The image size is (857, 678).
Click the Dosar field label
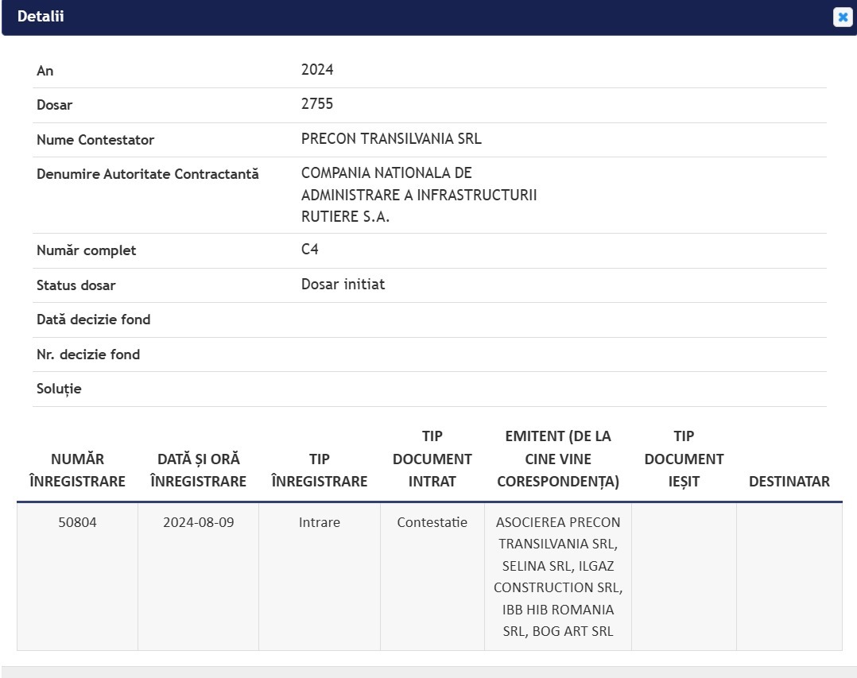click(x=54, y=105)
